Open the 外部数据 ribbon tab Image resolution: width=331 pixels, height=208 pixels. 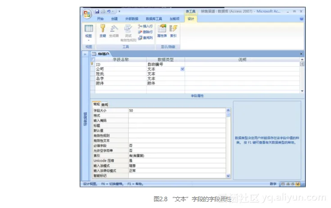[x=131, y=19]
